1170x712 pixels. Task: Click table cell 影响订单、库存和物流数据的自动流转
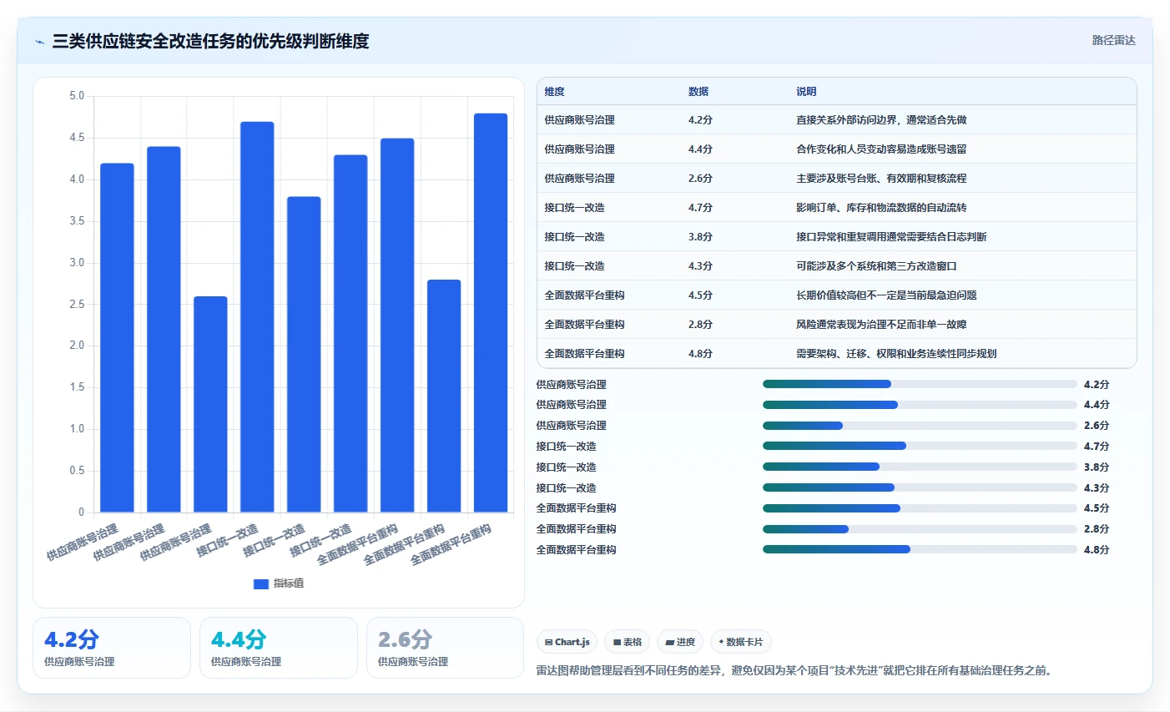coord(881,208)
